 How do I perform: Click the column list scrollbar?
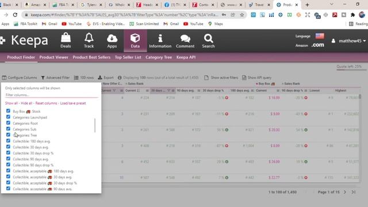pos(95,125)
